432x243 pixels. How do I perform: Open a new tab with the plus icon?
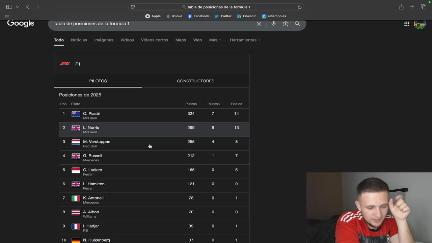[412, 7]
